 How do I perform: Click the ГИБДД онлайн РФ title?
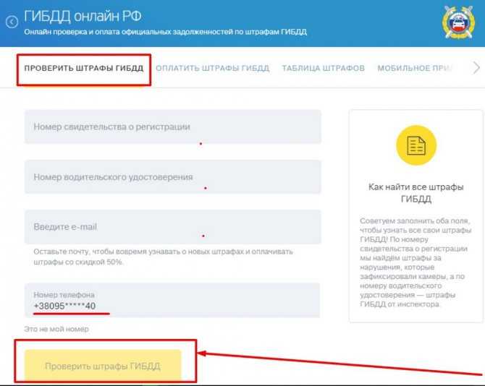pos(83,16)
